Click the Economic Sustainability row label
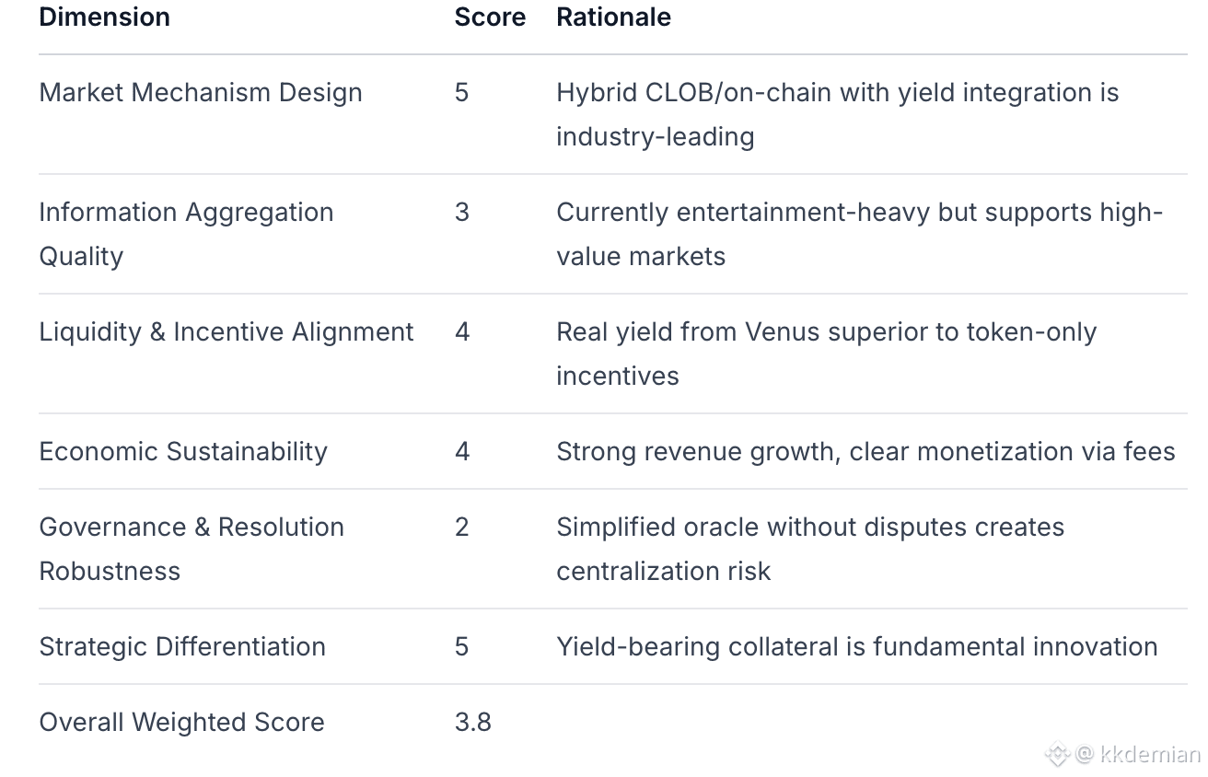The width and height of the screenshot is (1208, 777). pyautogui.click(x=182, y=451)
